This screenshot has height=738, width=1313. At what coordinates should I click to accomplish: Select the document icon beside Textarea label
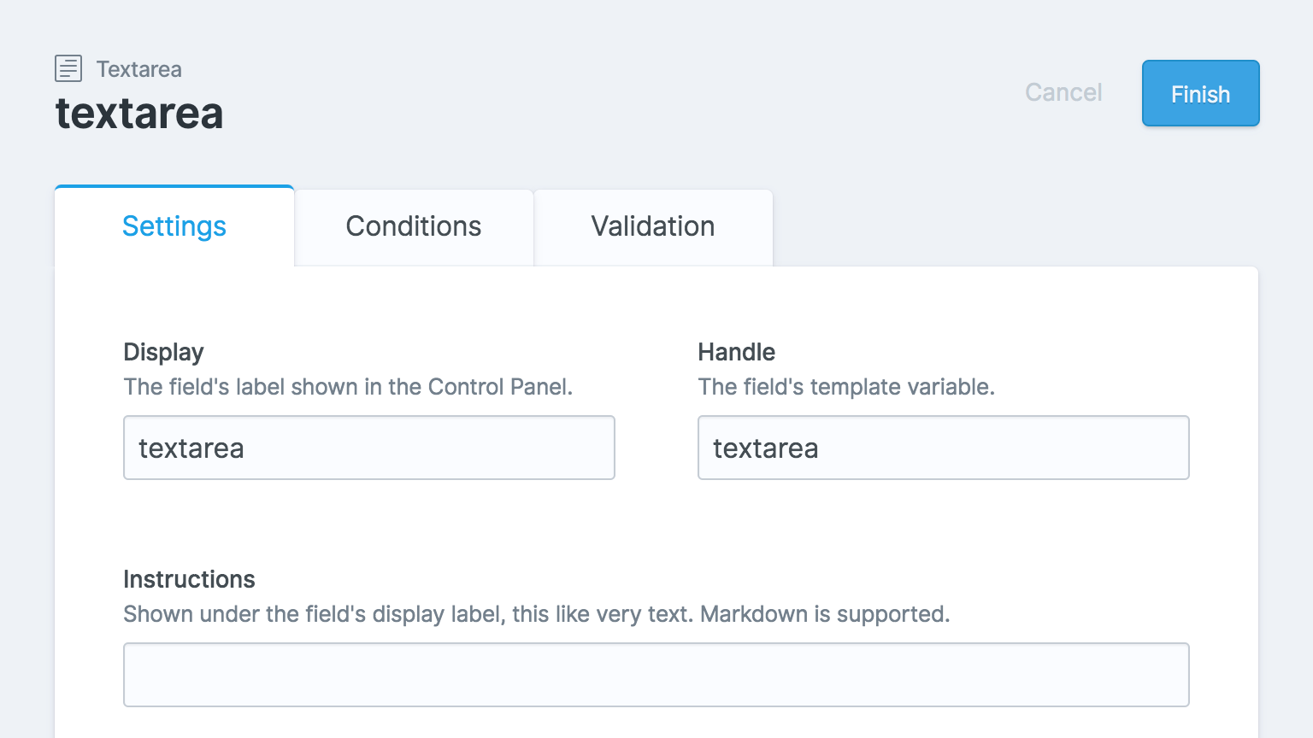(x=68, y=68)
